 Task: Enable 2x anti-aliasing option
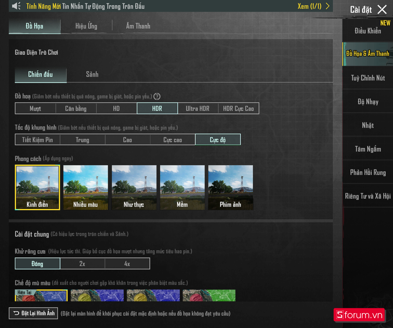pyautogui.click(x=82, y=264)
